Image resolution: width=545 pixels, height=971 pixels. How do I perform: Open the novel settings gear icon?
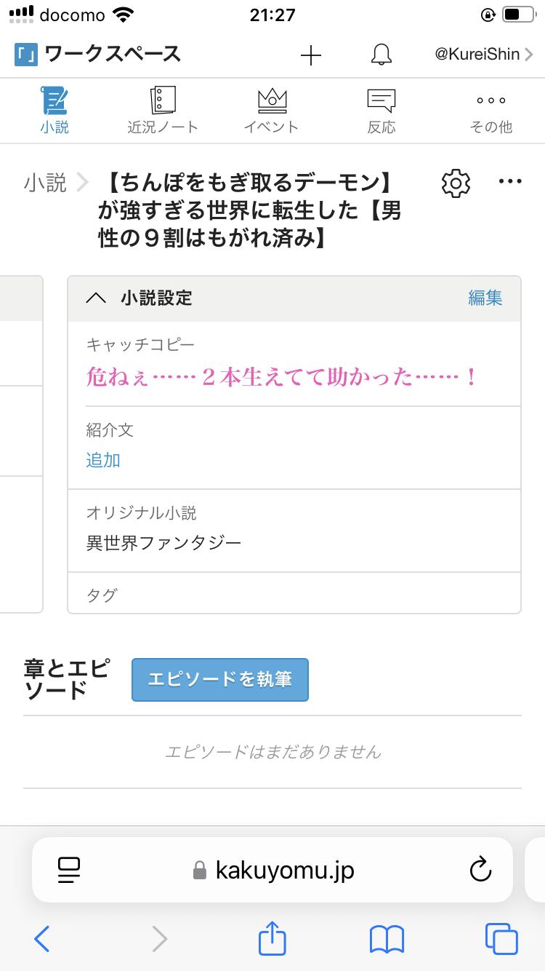point(456,183)
